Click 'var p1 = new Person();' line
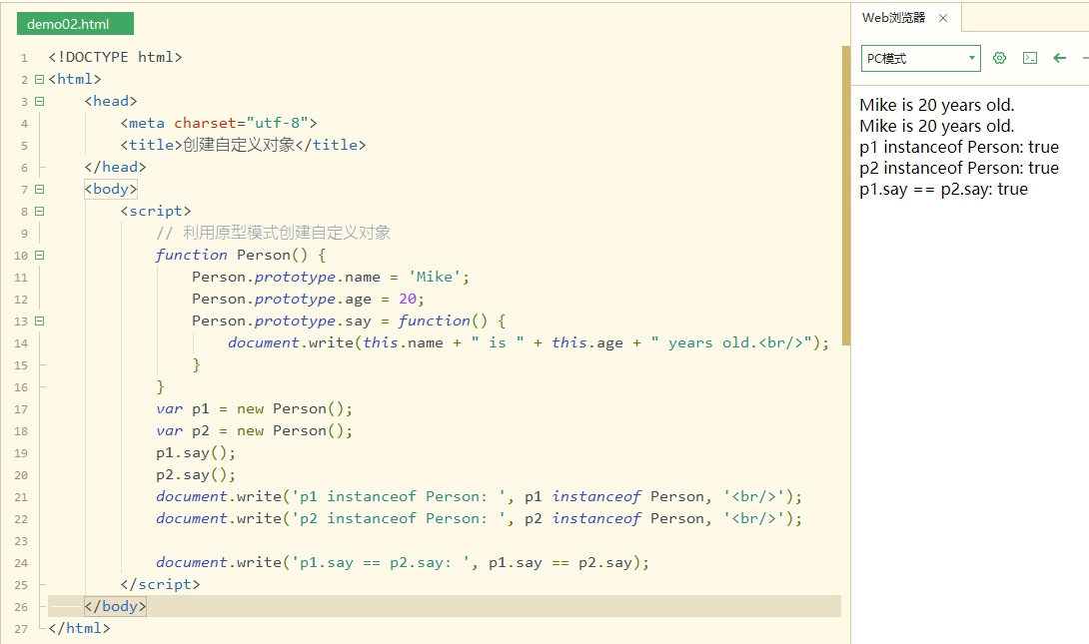 [x=254, y=408]
